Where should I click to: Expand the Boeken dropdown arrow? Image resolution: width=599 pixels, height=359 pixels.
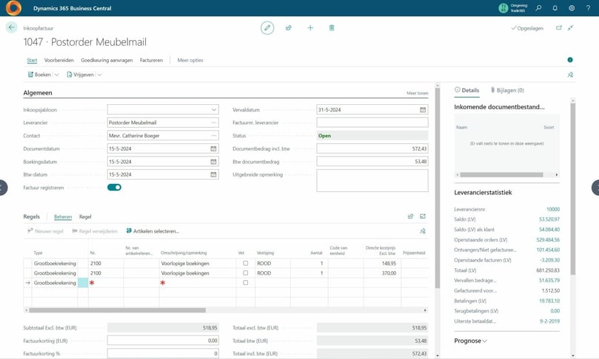(x=56, y=75)
